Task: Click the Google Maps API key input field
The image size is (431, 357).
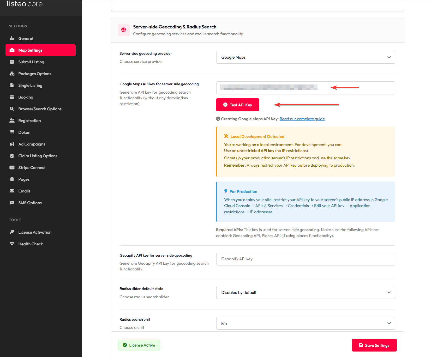Action: [x=305, y=88]
